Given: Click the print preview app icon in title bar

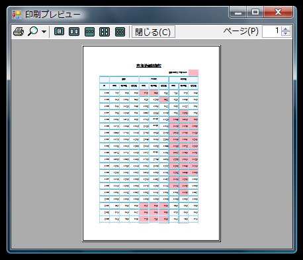Looking at the screenshot, I should [x=17, y=15].
